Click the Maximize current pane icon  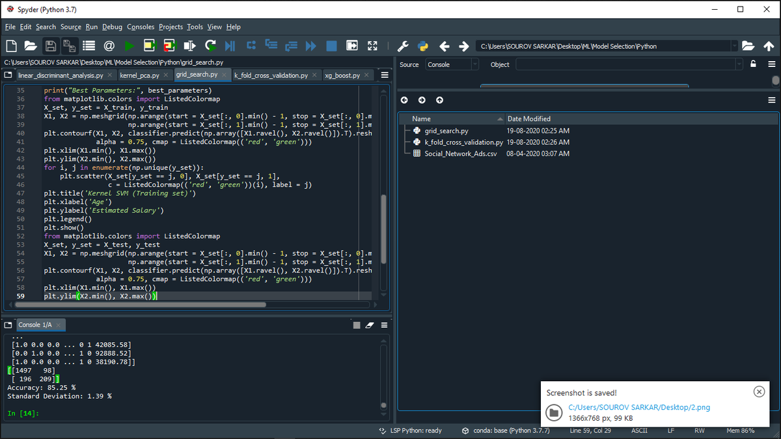tap(352, 46)
